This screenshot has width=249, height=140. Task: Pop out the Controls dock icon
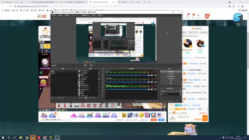click(x=180, y=69)
